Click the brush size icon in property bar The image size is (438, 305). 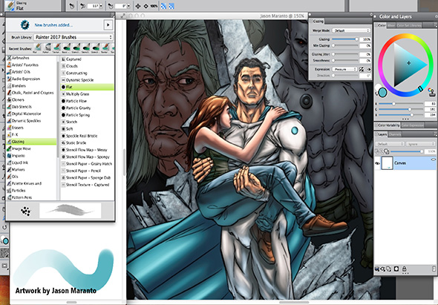83,6
